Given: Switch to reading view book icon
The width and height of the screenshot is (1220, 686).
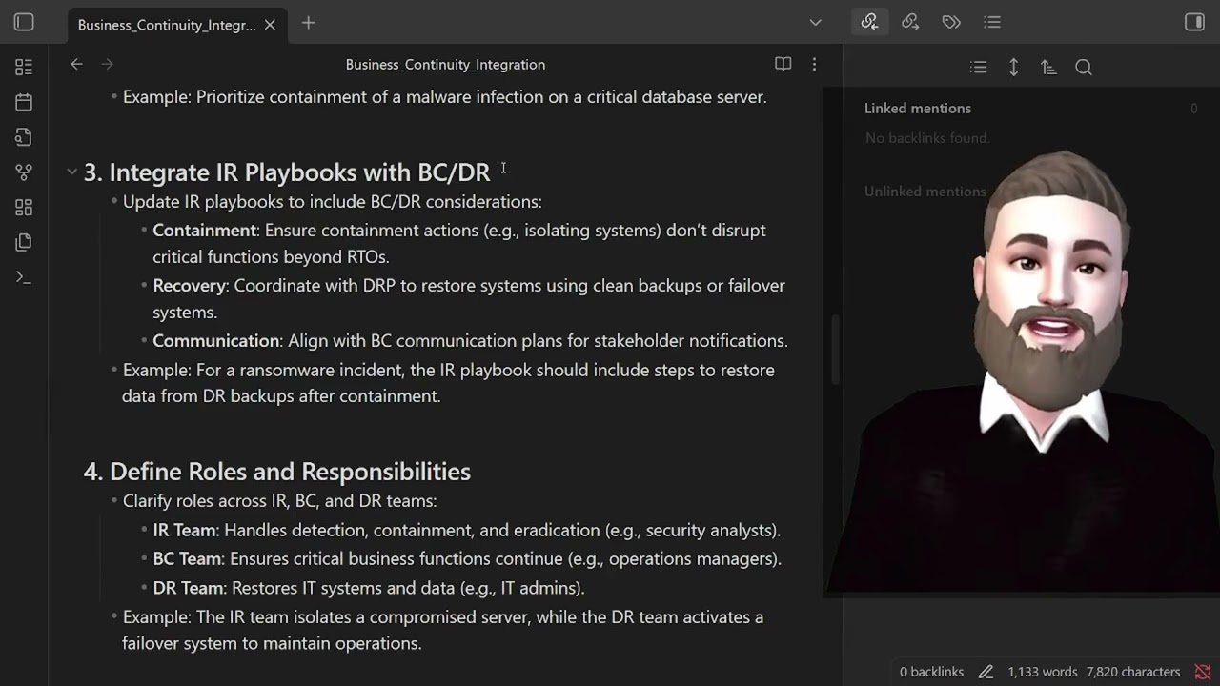Looking at the screenshot, I should 783,65.
